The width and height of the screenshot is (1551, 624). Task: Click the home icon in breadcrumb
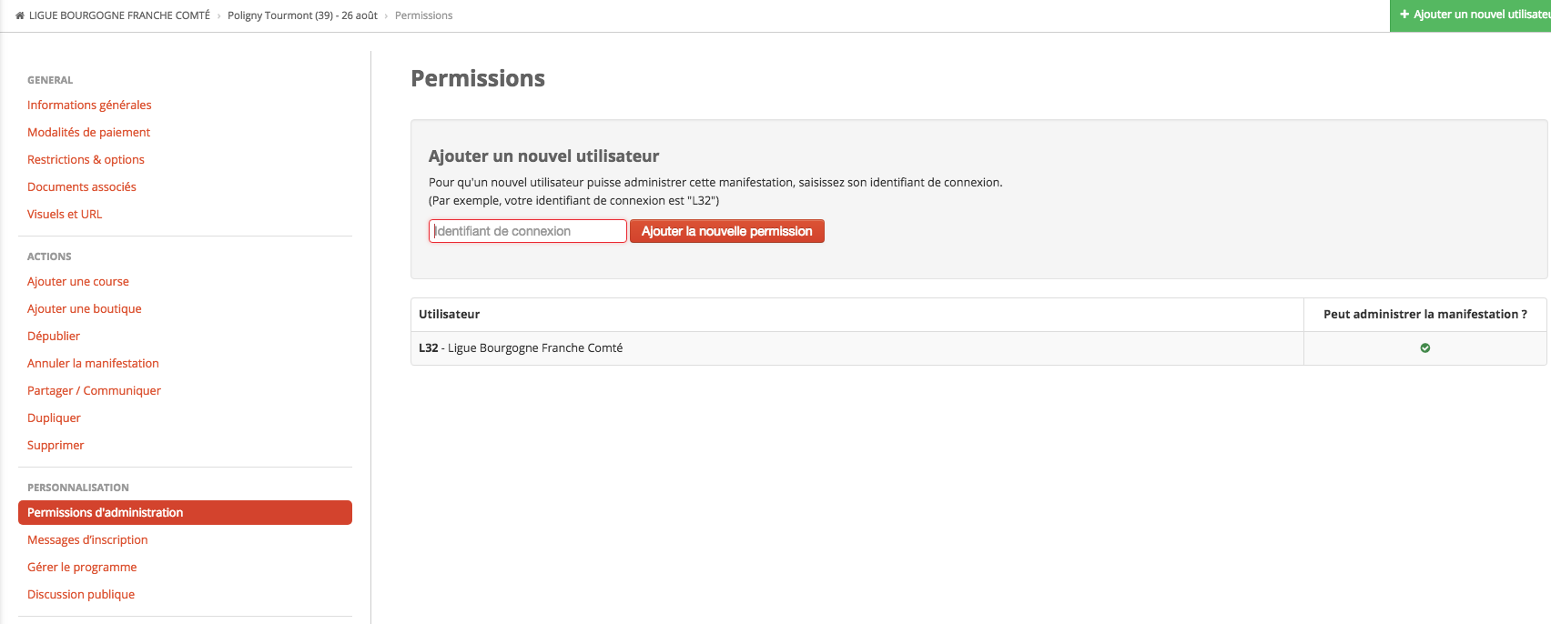pyautogui.click(x=20, y=15)
